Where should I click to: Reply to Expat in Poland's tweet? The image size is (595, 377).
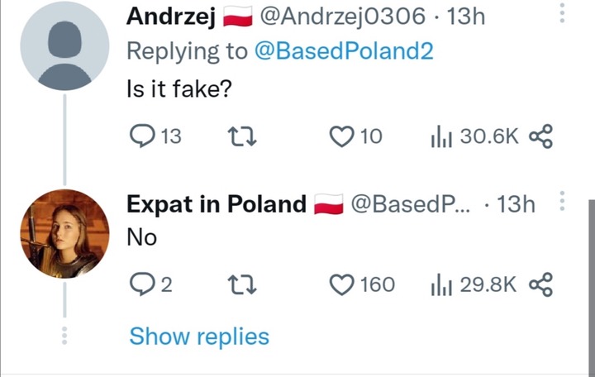pyautogui.click(x=141, y=284)
